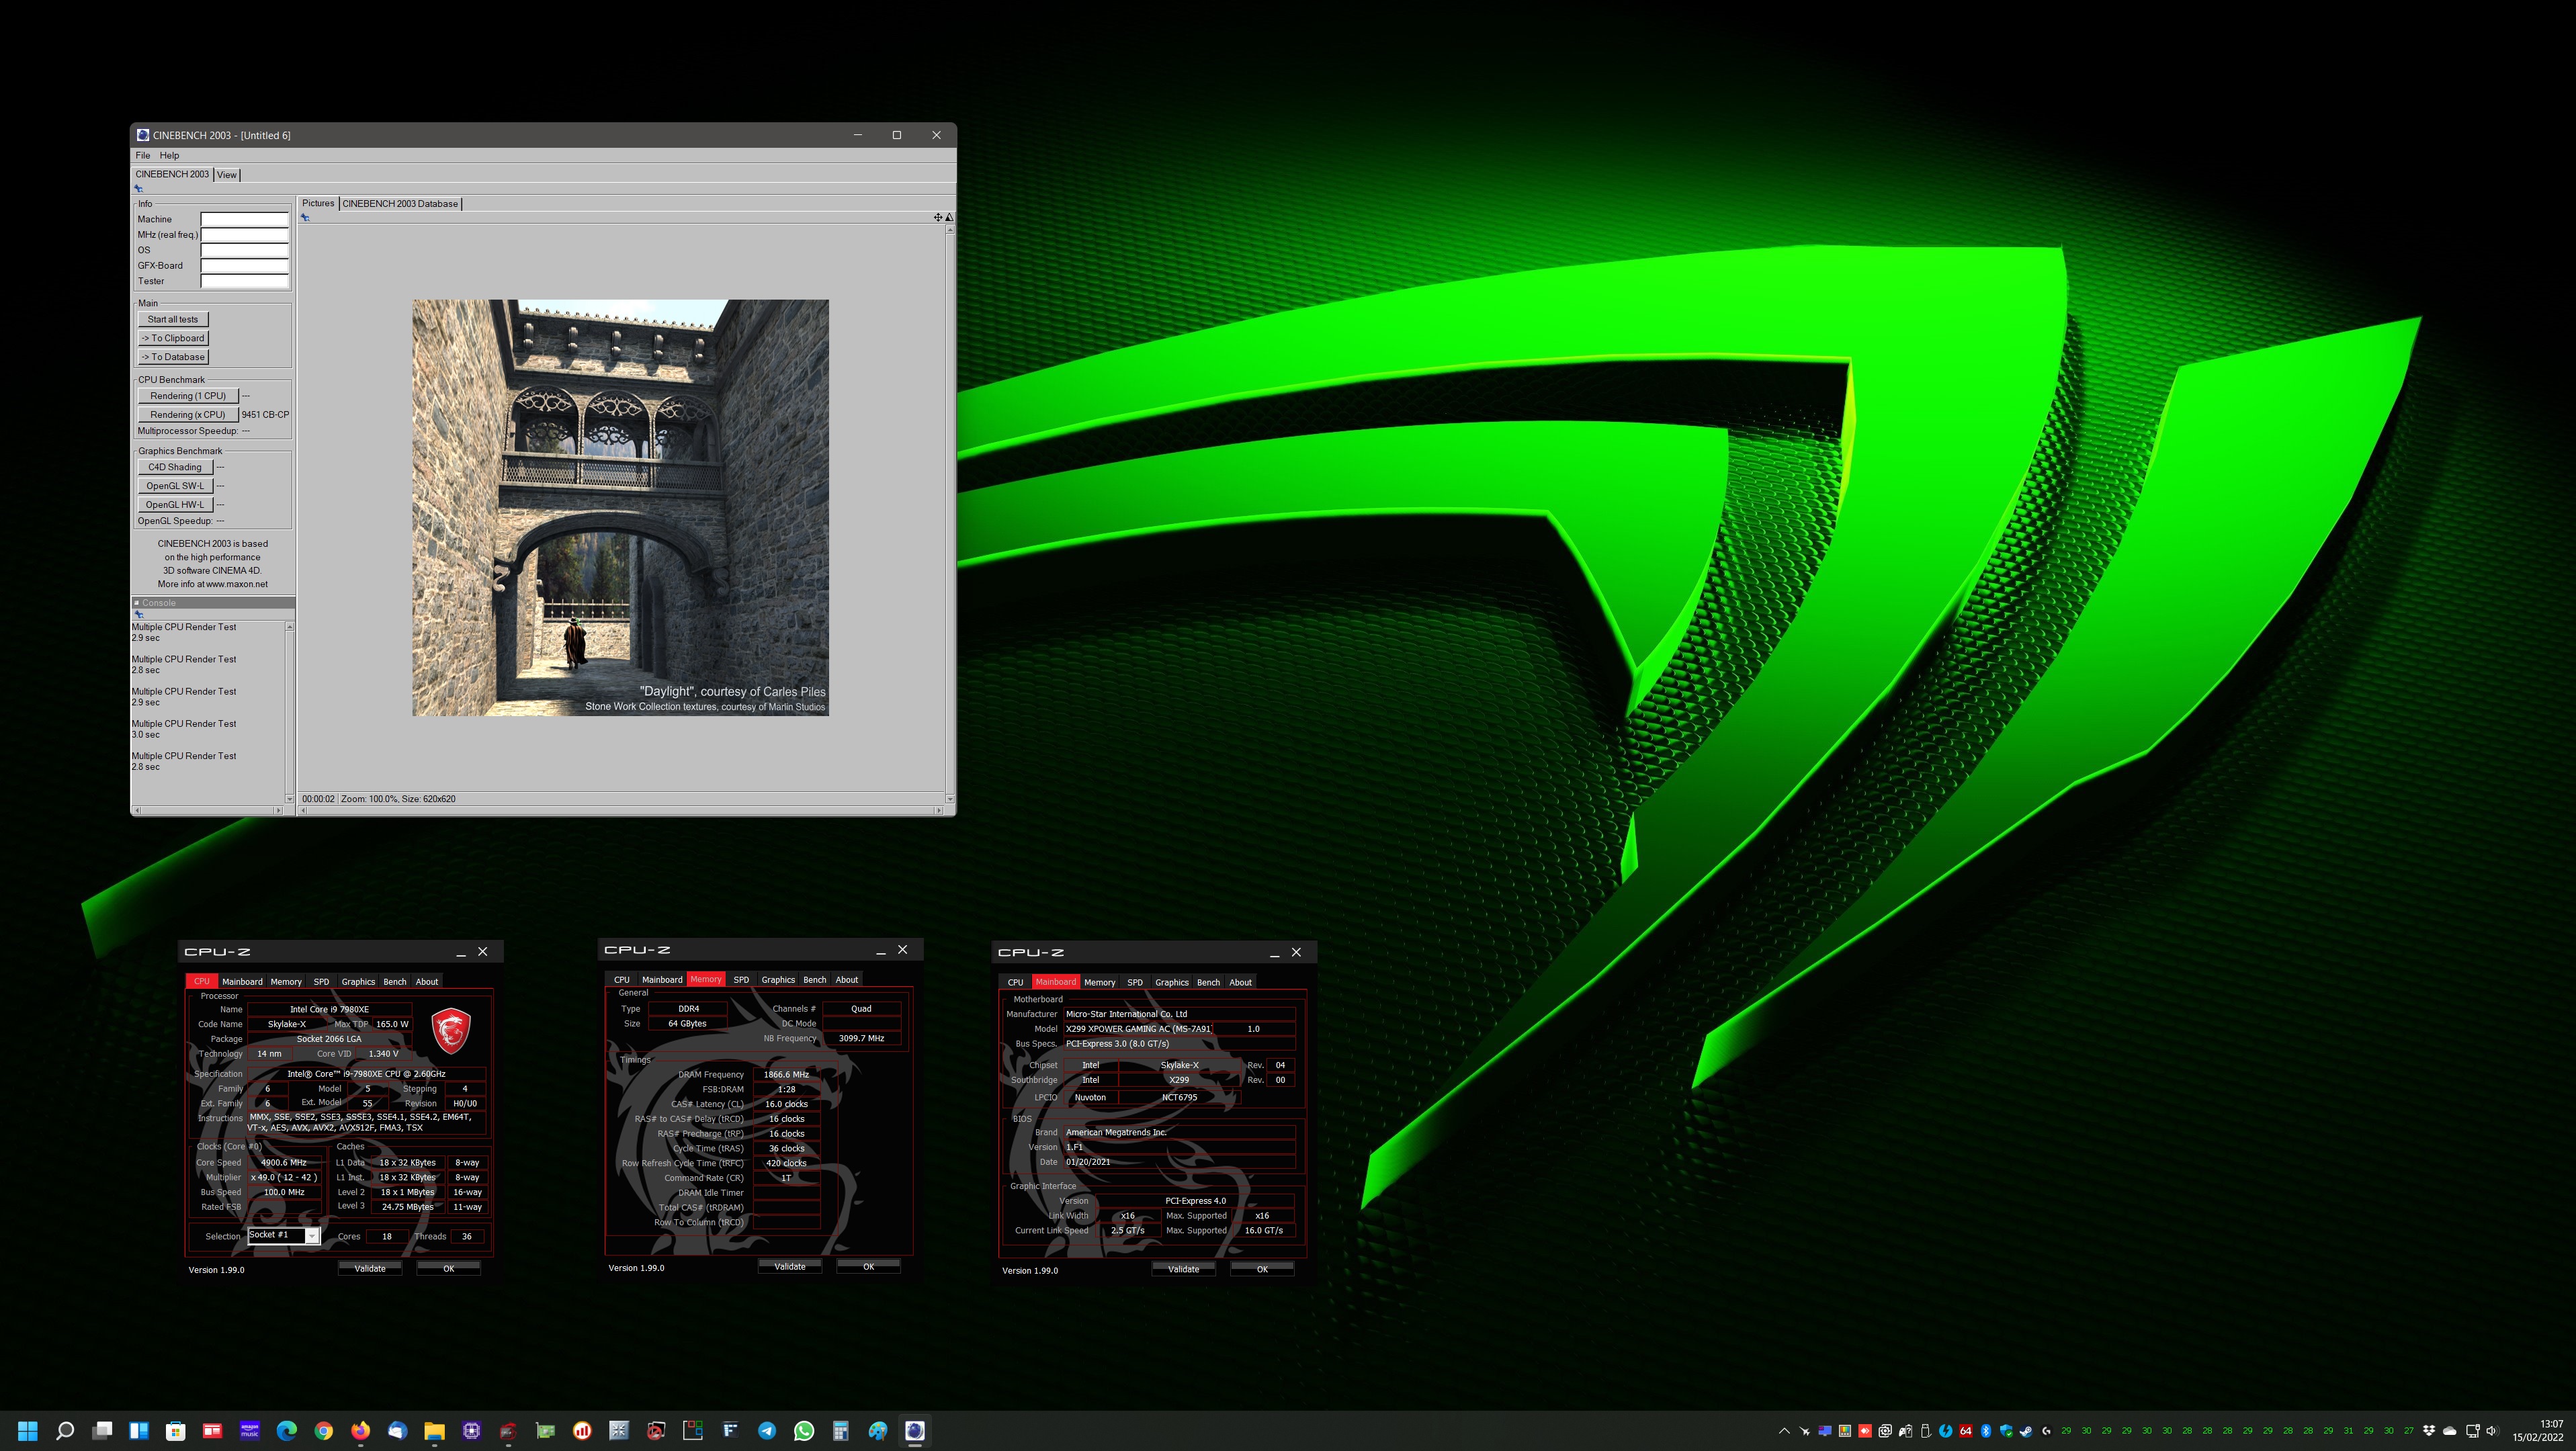Screen dimensions: 2576x1451
Task: Open Thunderbird mail from the taskbar
Action: 397,1430
